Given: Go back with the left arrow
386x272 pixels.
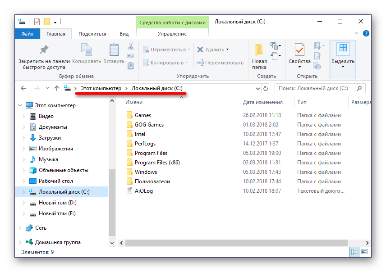Looking at the screenshot, I should pos(23,88).
